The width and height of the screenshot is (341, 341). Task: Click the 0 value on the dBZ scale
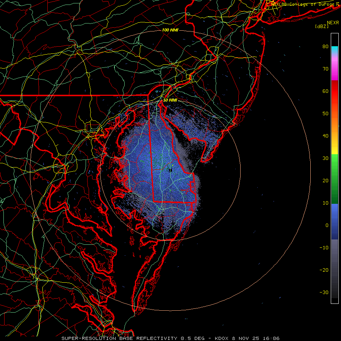tap(327, 225)
